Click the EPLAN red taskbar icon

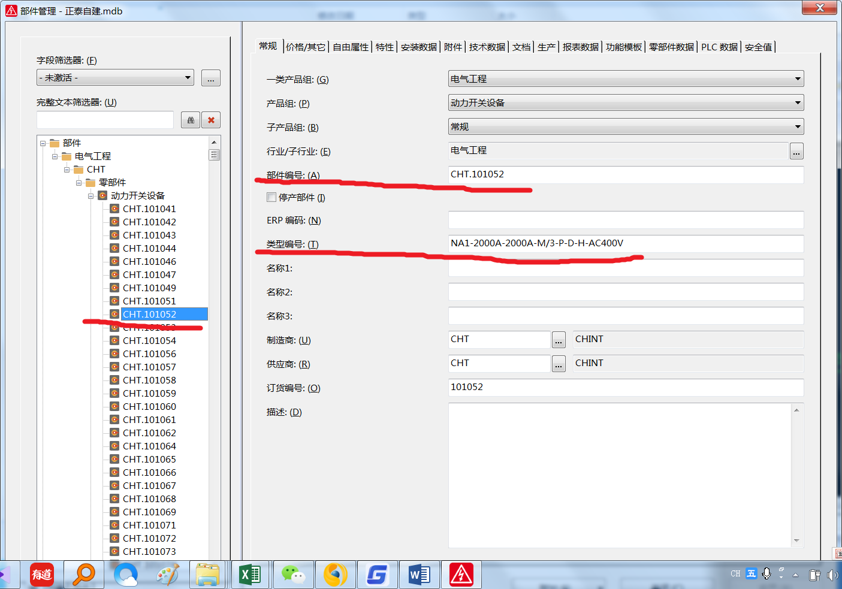coord(461,575)
